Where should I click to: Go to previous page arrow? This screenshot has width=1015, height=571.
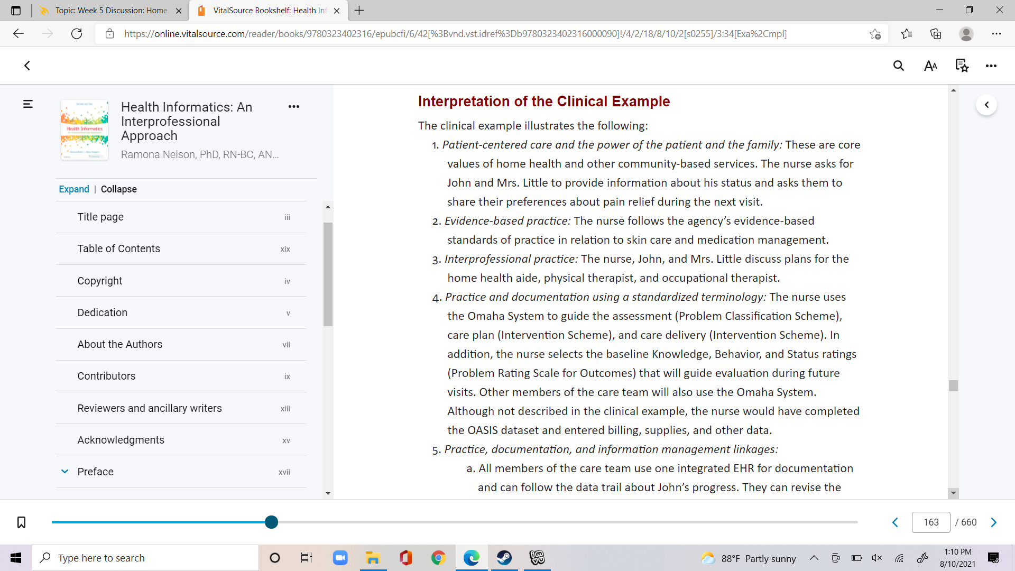[896, 522]
